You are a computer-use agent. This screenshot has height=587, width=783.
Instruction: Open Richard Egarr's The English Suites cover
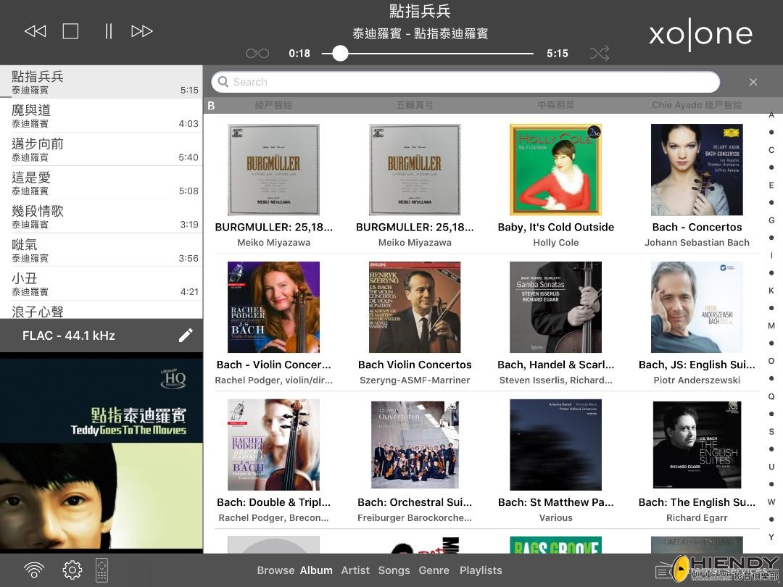coord(697,445)
